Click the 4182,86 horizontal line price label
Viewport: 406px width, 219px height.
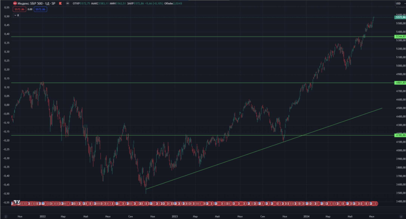pyautogui.click(x=400, y=135)
